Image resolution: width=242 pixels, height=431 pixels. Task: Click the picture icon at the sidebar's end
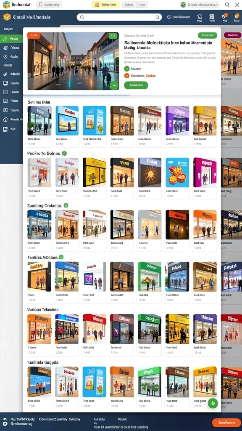5,129
